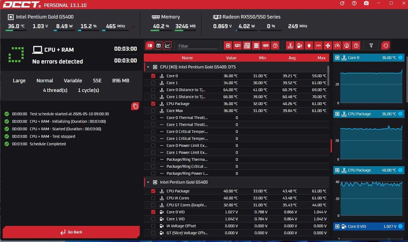The width and height of the screenshot is (408, 242).
Task: Check the Core 1 temperature checkbox
Action: 153,83
